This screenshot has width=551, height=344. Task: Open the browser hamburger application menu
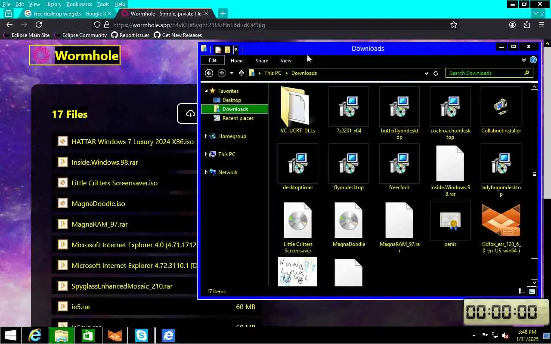[x=542, y=25]
